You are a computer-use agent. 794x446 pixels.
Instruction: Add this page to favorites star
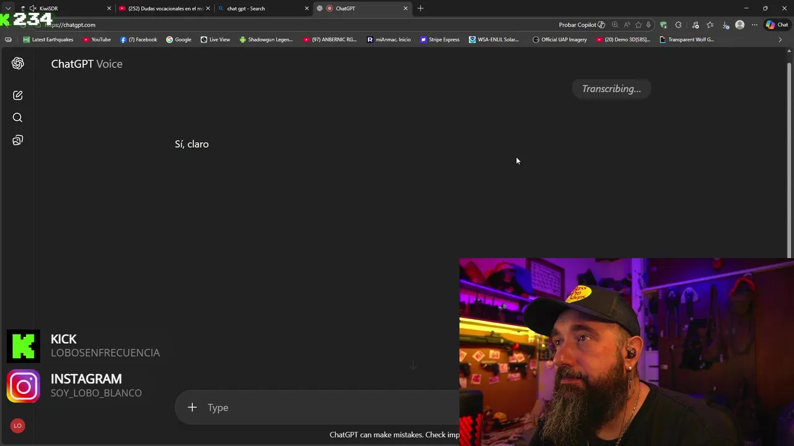(x=638, y=25)
